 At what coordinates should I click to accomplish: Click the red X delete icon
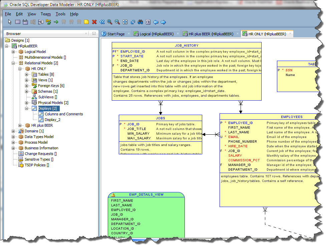(x=94, y=22)
